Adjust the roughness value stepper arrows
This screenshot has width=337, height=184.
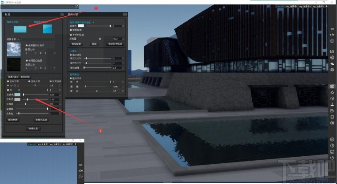60,104
